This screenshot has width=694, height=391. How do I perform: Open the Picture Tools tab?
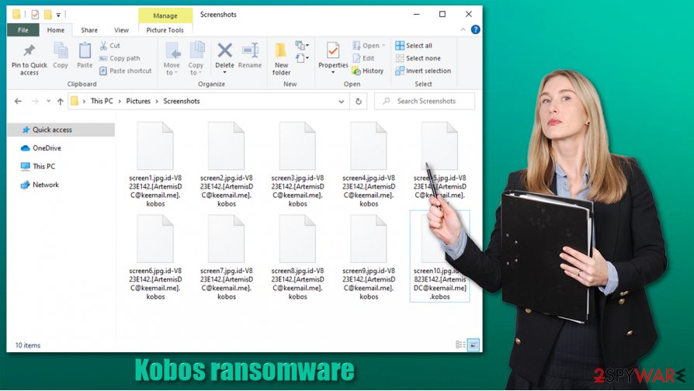pos(165,30)
